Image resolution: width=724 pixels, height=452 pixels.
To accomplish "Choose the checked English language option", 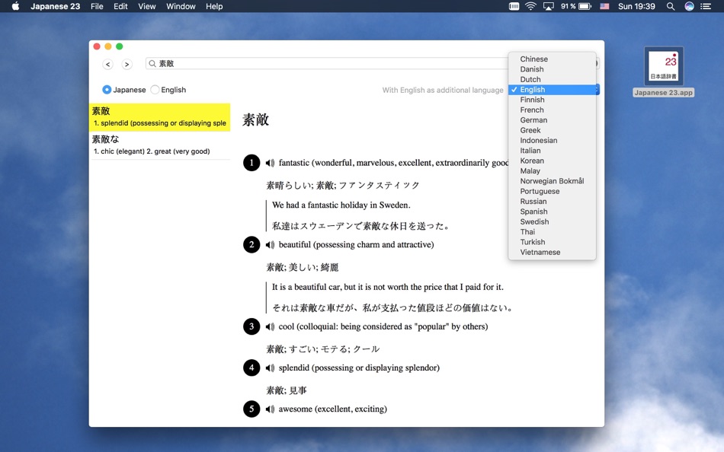I will coord(553,90).
